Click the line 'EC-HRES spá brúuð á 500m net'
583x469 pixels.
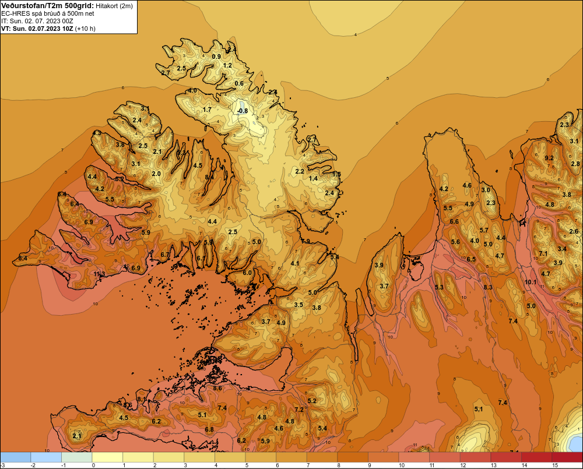pos(48,13)
